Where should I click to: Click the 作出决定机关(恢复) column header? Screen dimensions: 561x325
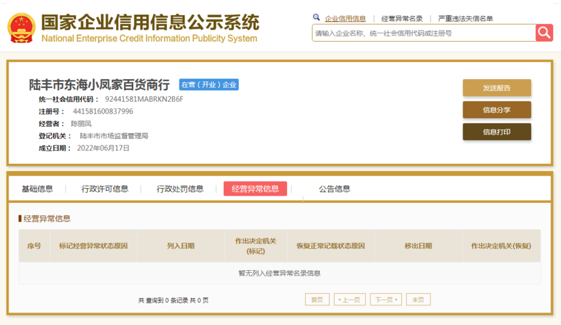coord(501,246)
